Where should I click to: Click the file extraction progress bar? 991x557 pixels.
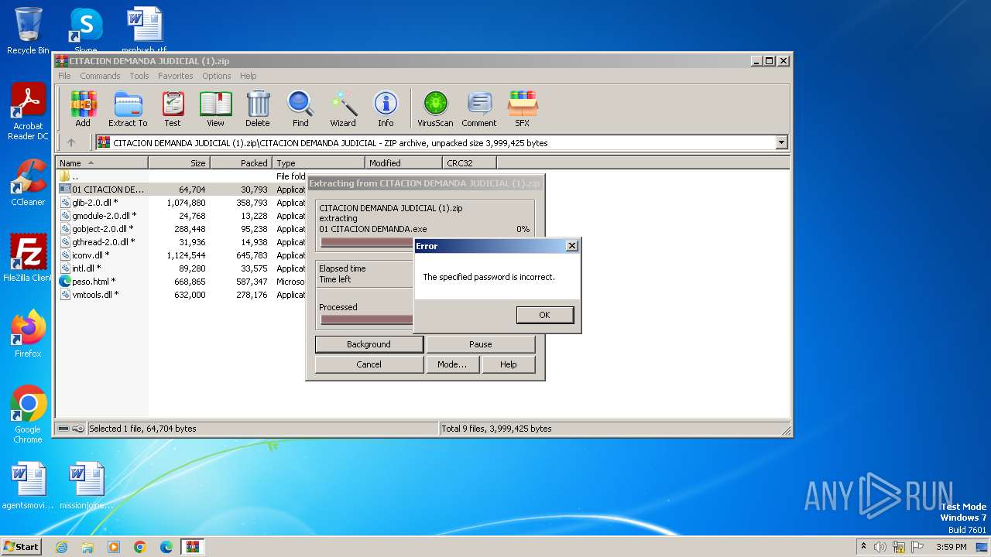click(367, 242)
